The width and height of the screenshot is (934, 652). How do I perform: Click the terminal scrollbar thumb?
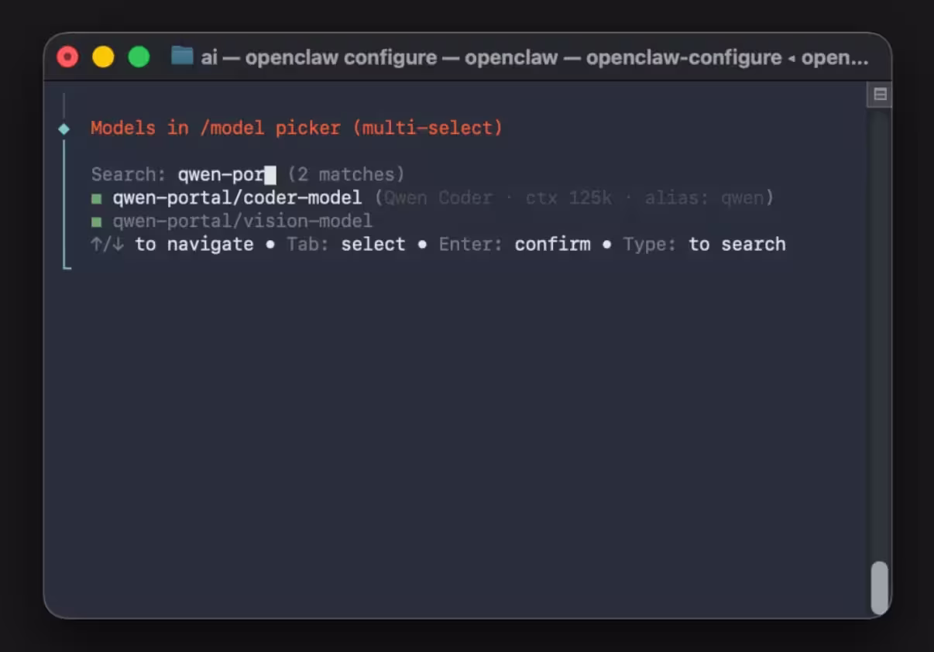[x=879, y=587]
